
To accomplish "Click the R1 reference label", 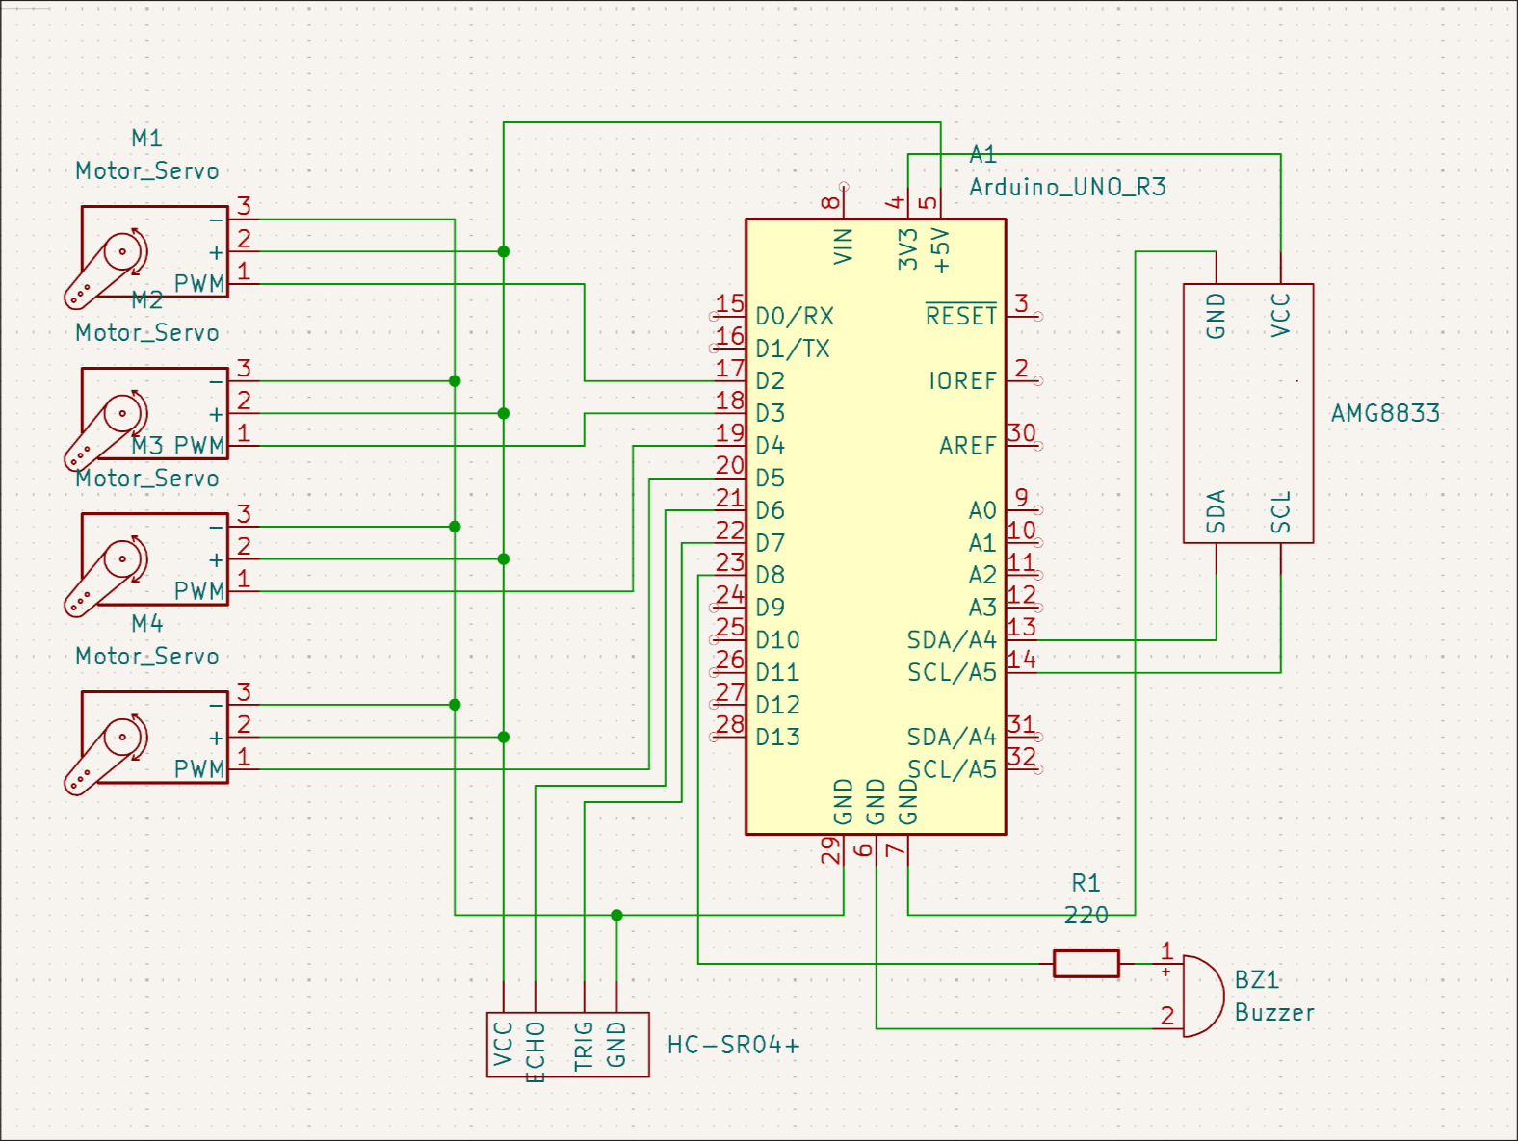I will tap(1086, 883).
